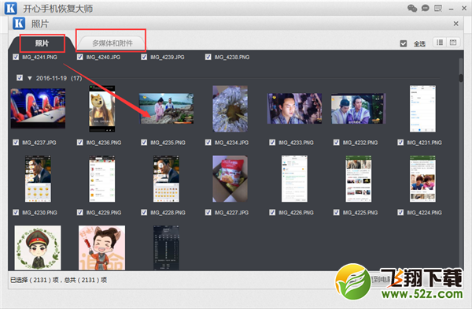Uncheck IMG_4235.PNG checkbox

pyautogui.click(x=144, y=142)
